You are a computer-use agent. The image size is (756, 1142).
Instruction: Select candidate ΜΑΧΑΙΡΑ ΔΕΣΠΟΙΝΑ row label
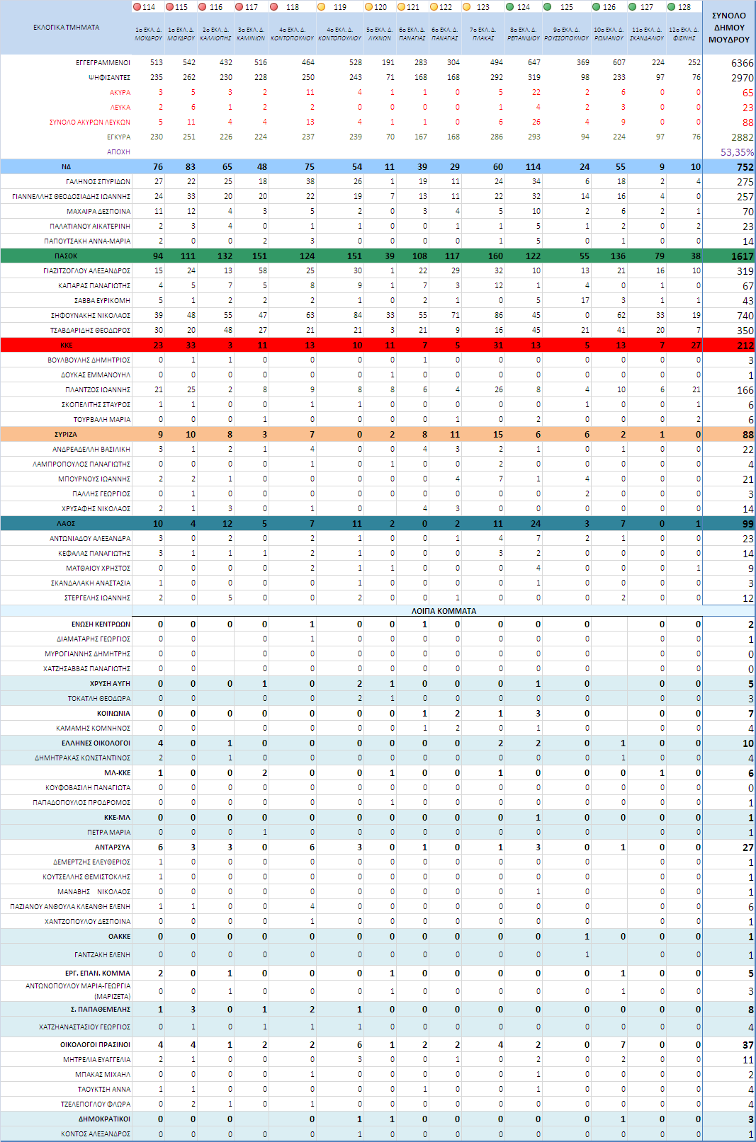pos(98,211)
